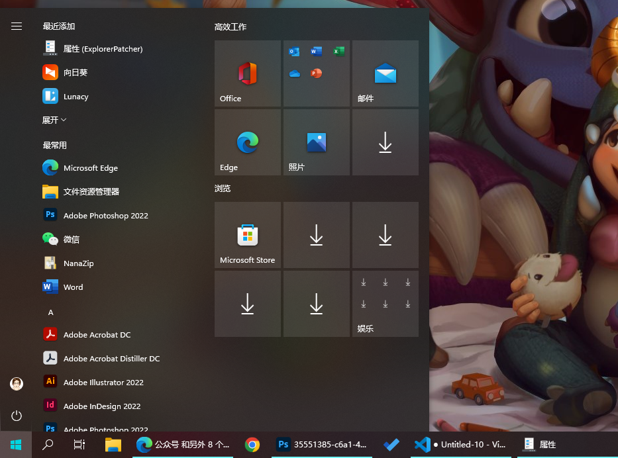Viewport: 618px width, 458px height.
Task: Click the user account avatar
Action: (16, 383)
